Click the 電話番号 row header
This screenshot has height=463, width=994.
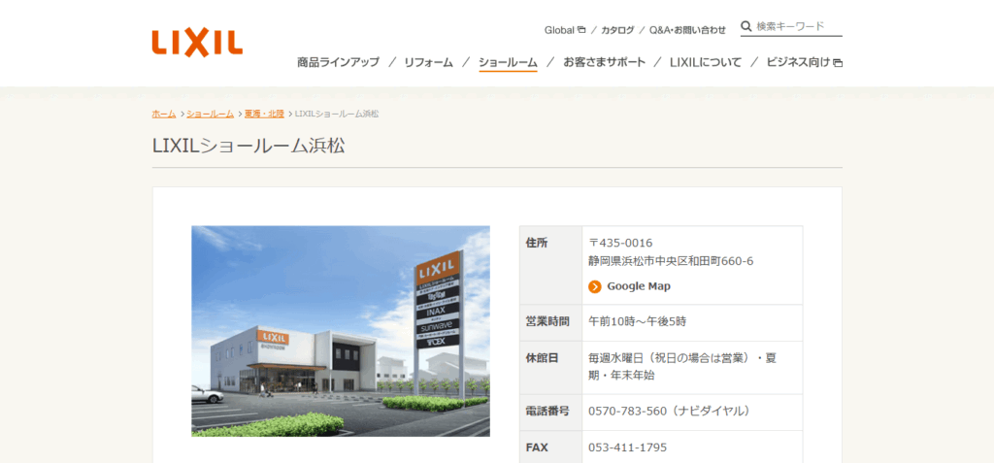coord(547,411)
